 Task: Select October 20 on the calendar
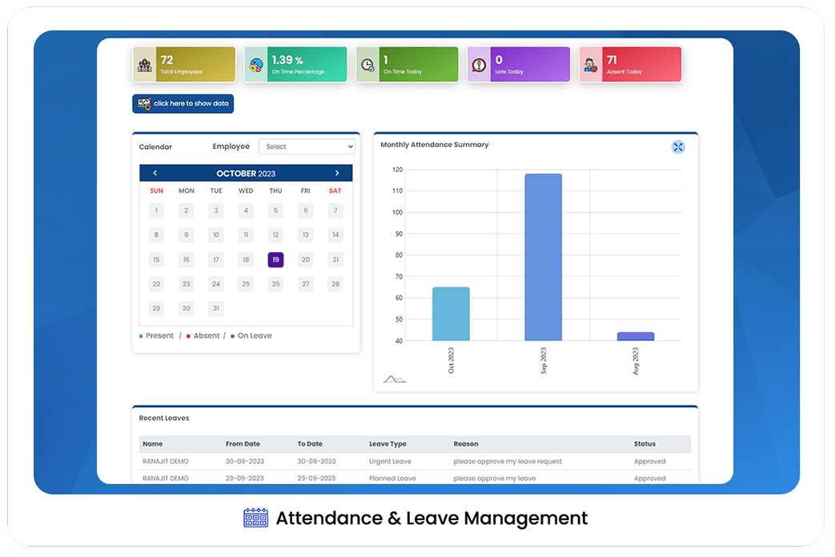tap(306, 259)
